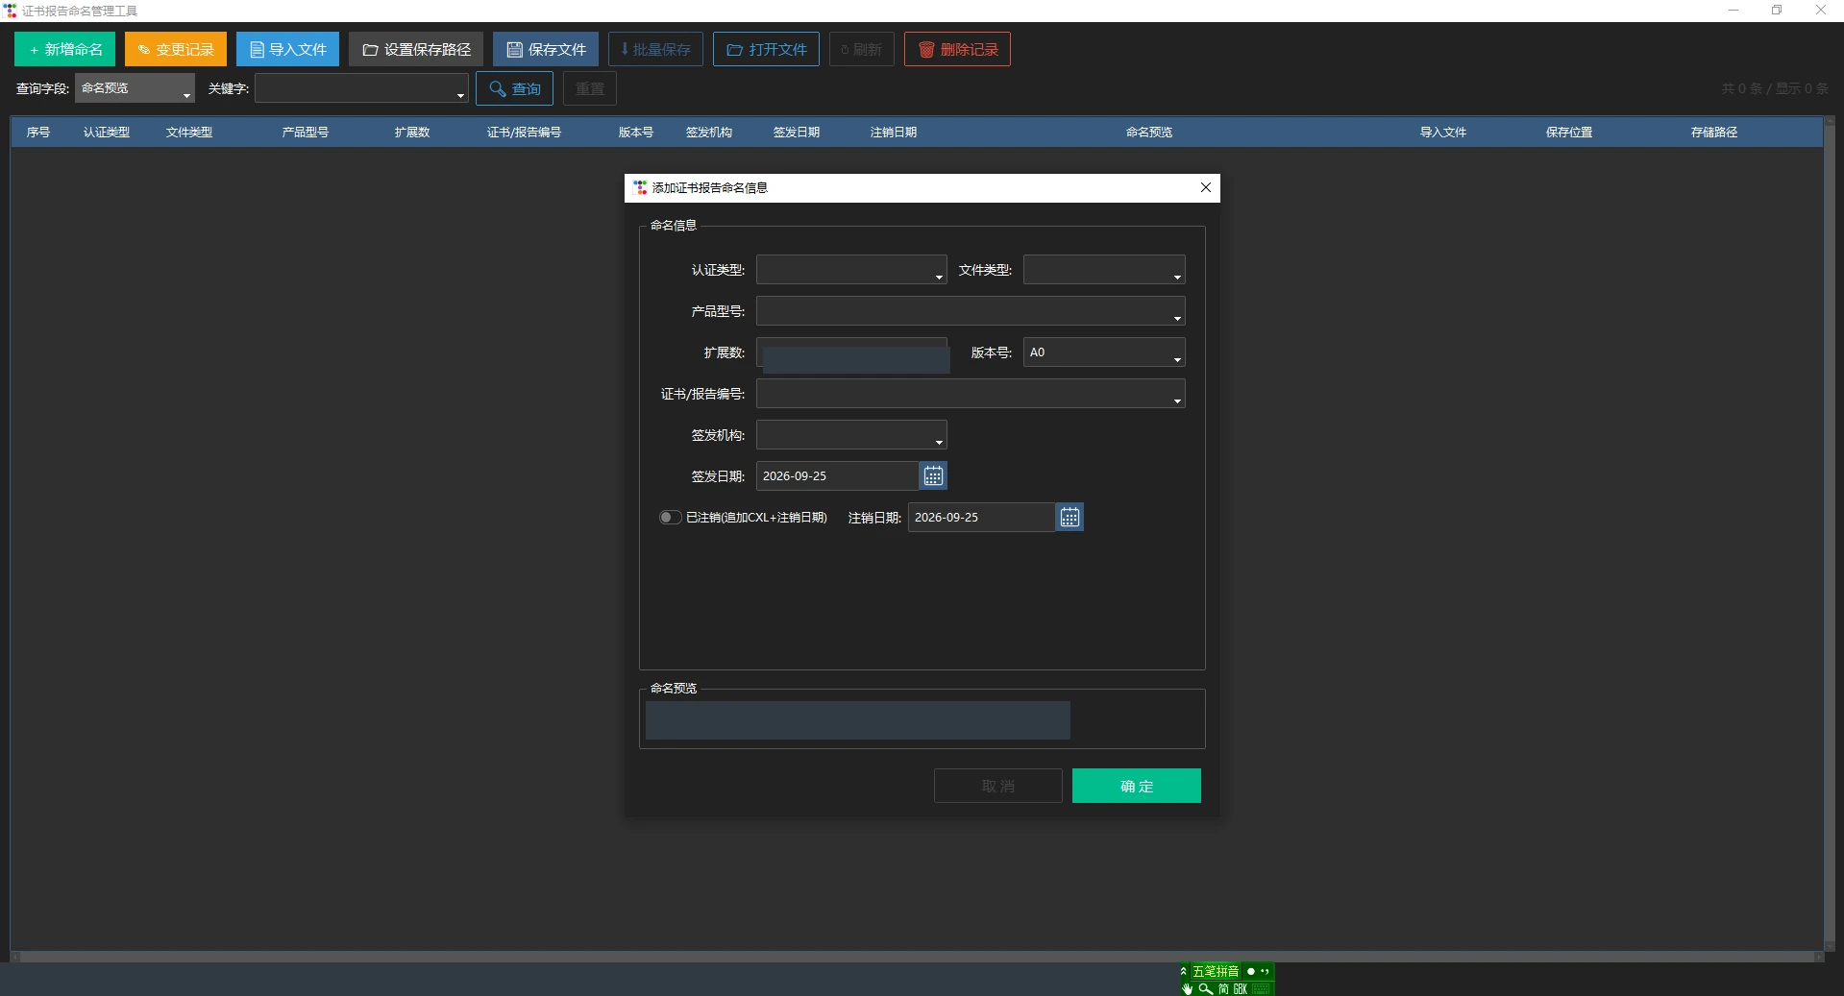Close the 添加证书报告命名信息 dialog
The height and width of the screenshot is (996, 1844).
(1205, 187)
